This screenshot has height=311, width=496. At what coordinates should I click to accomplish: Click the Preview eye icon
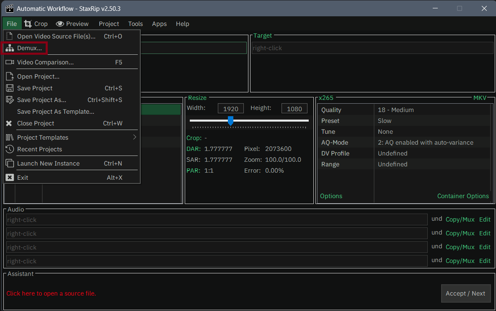[x=60, y=24]
